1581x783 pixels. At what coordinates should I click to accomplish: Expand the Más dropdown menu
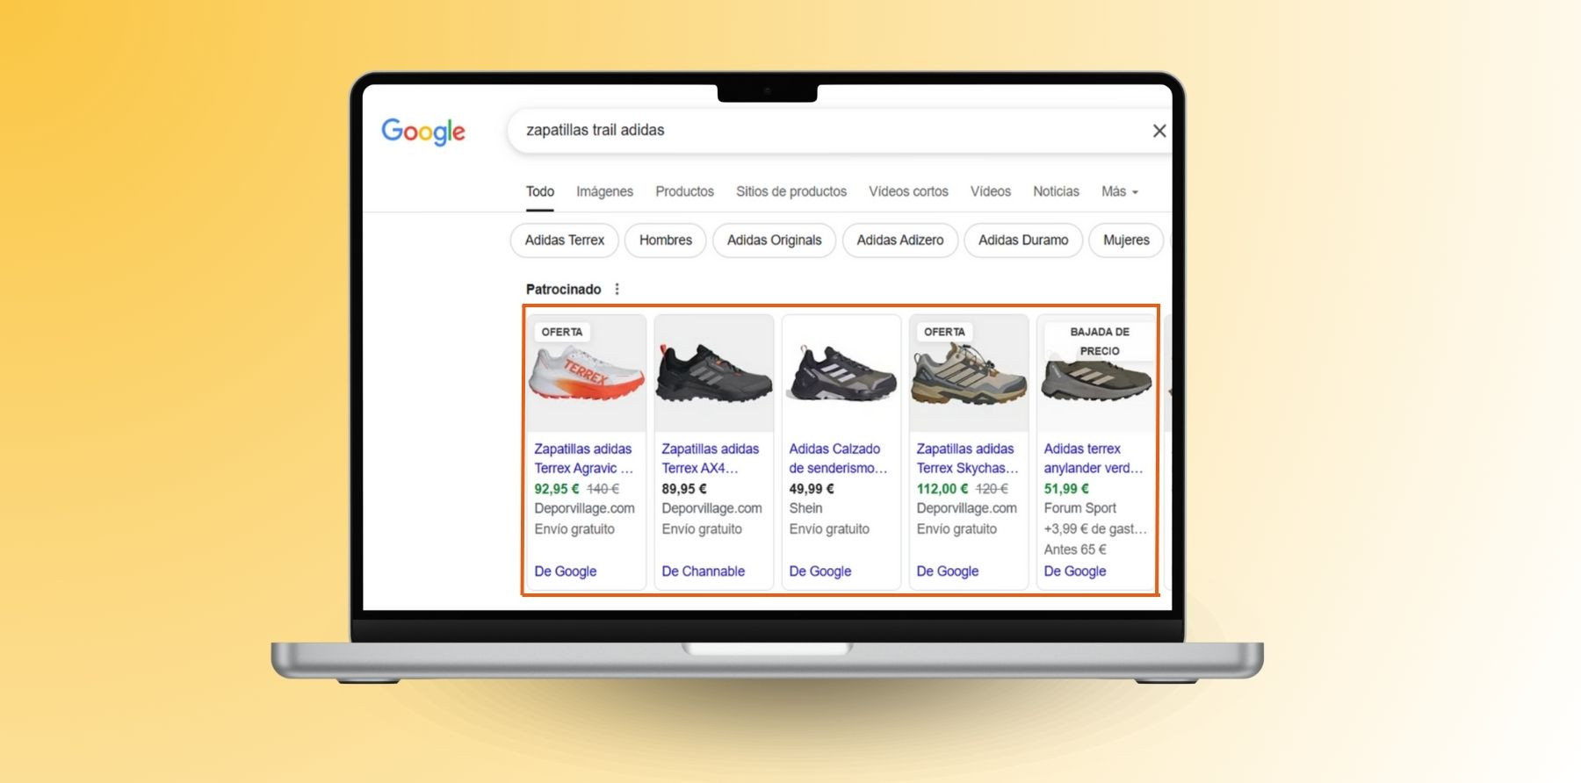pyautogui.click(x=1120, y=191)
